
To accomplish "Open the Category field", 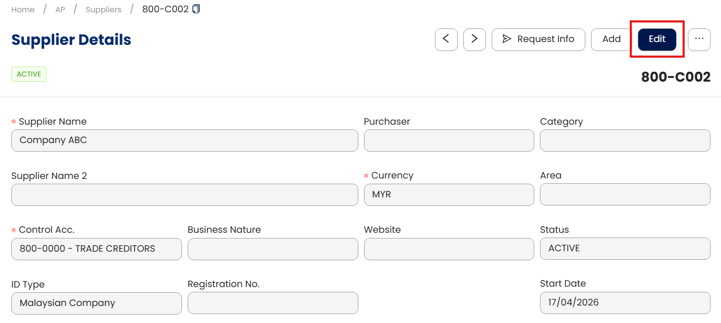I will 625,140.
